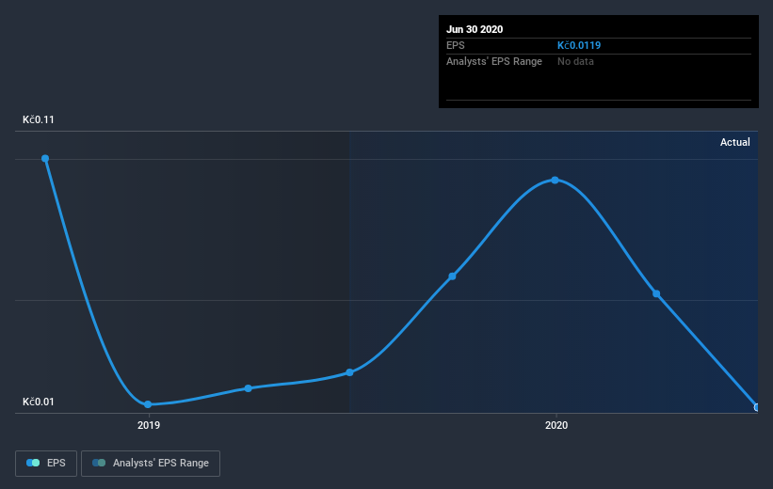Click the 'Kč0.11' y-axis label
This screenshot has height=489, width=773.
point(39,119)
